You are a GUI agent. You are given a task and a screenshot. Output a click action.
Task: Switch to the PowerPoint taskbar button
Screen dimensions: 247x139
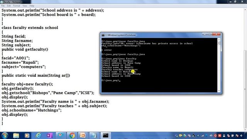(x=83, y=136)
